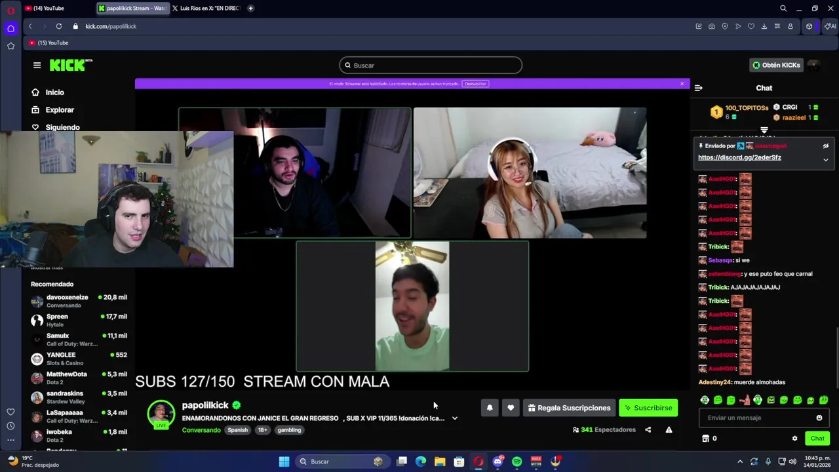
Task: Open the discord.gg/2ederSfz link
Action: [x=739, y=157]
